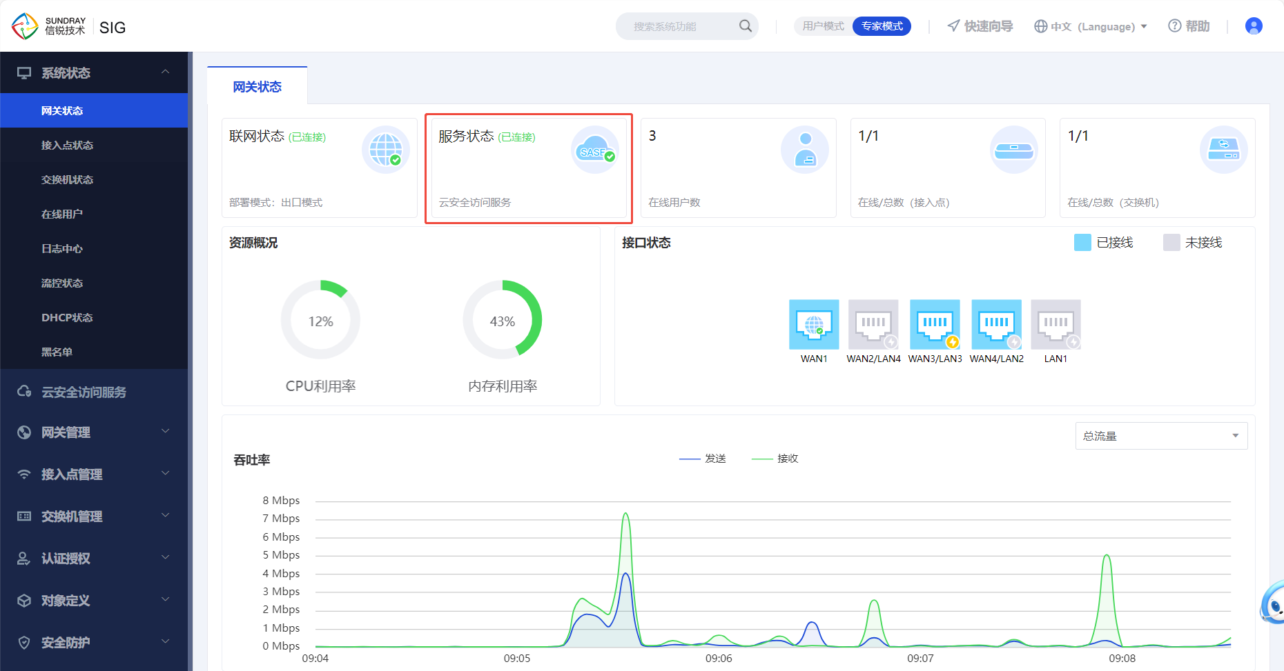Click the help question-mark icon
1284x671 pixels.
(1174, 26)
